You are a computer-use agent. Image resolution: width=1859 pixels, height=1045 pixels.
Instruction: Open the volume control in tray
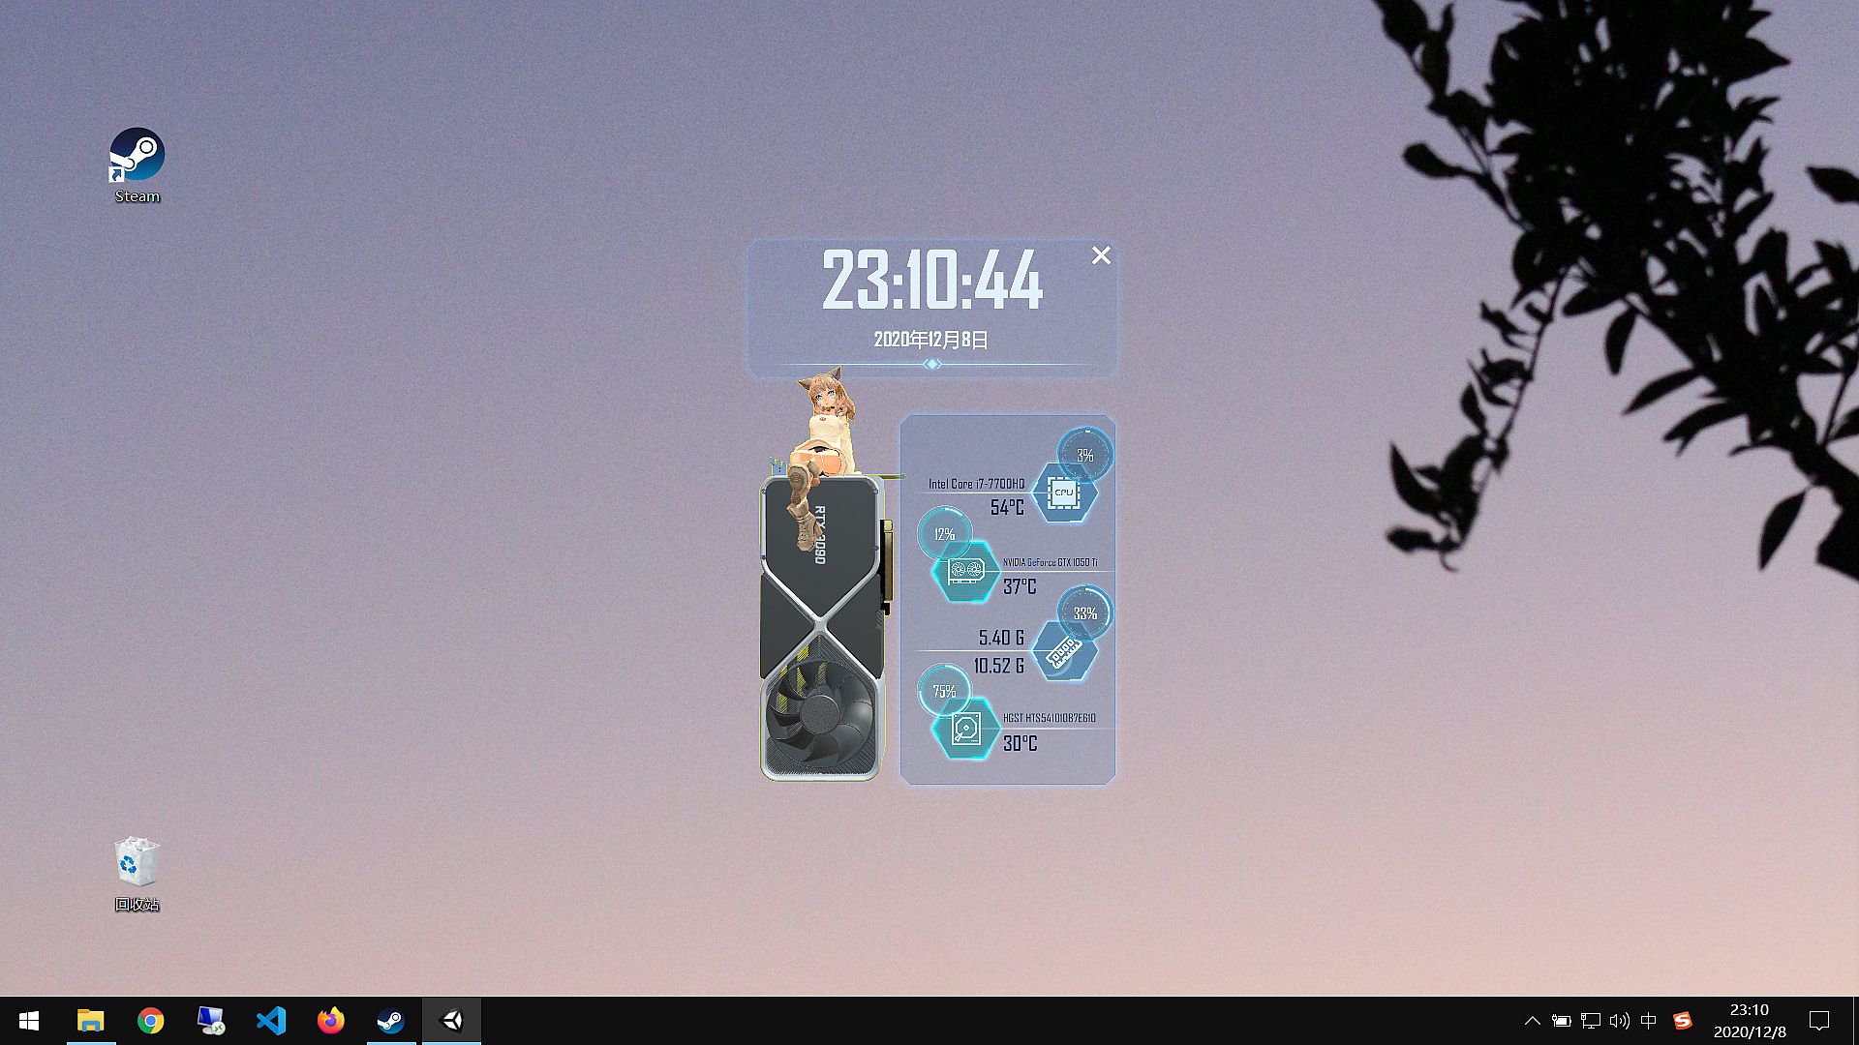pos(1619,1021)
